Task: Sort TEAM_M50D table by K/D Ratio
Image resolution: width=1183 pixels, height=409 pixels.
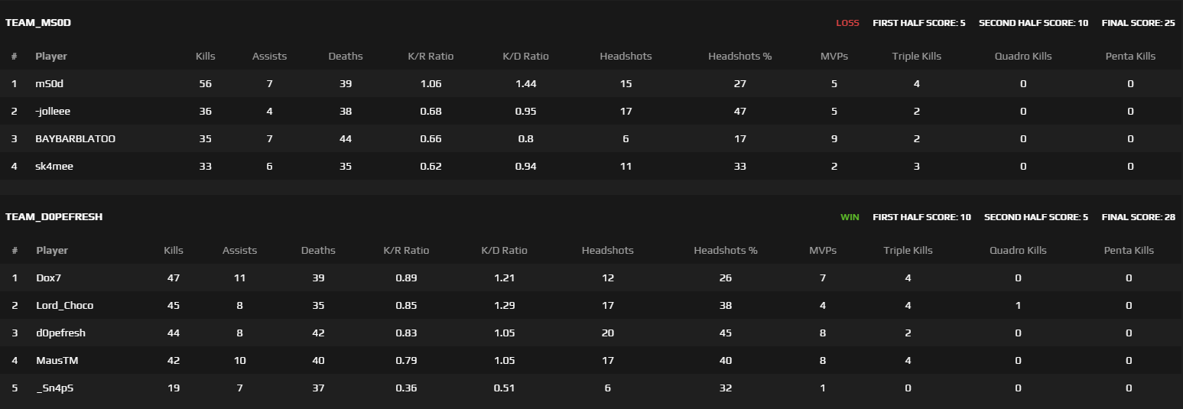Action: [x=525, y=56]
